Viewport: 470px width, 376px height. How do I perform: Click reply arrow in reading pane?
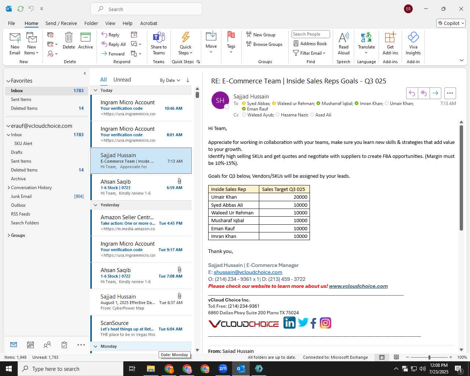412,93
